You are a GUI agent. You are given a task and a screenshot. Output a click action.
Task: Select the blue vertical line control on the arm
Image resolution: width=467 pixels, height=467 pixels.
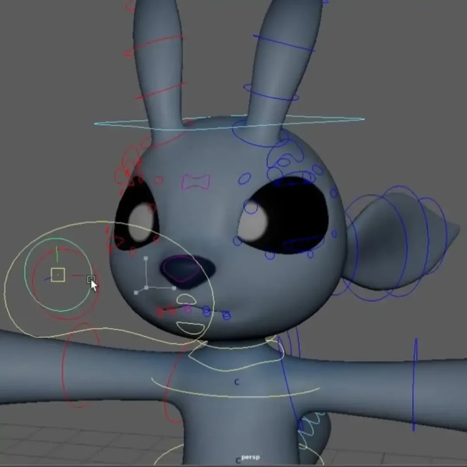[415, 384]
